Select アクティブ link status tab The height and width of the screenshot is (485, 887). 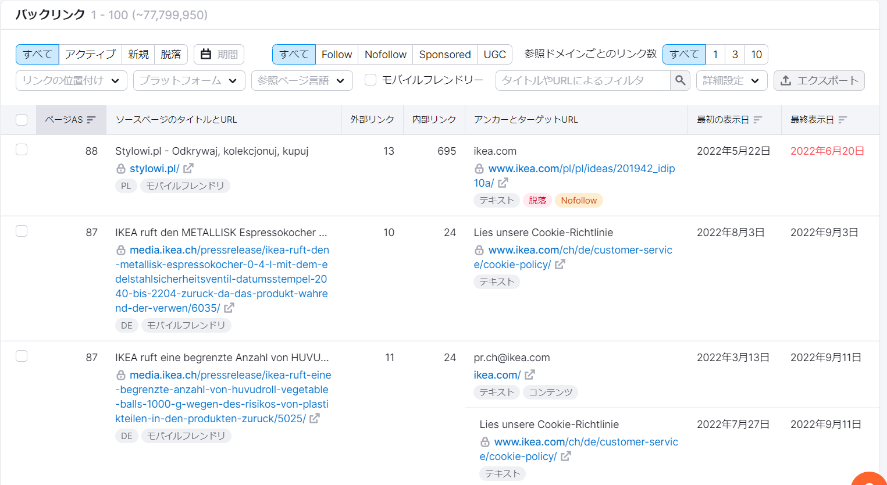90,54
